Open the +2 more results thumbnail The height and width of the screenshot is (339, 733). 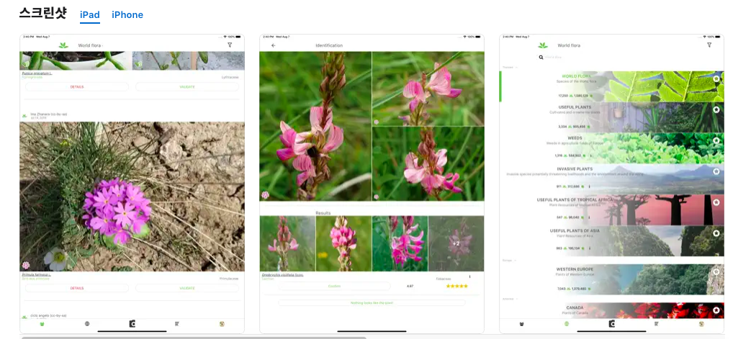[x=456, y=243]
